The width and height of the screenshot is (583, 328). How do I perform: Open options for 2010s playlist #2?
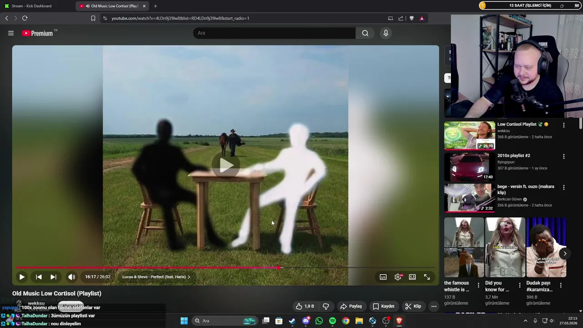(564, 156)
